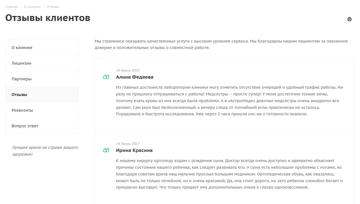Viewport: 360px width, 204px height.
Task: Open О клинике sidebar menu item
Action: tap(42, 48)
